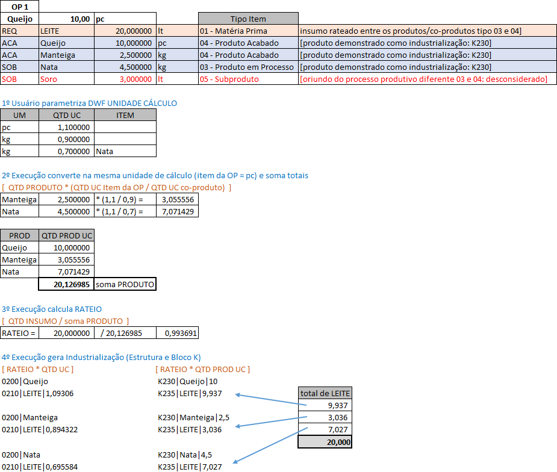Click the 'Nata' cell in the ITEM column
This screenshot has width=557, height=472.
[x=125, y=151]
